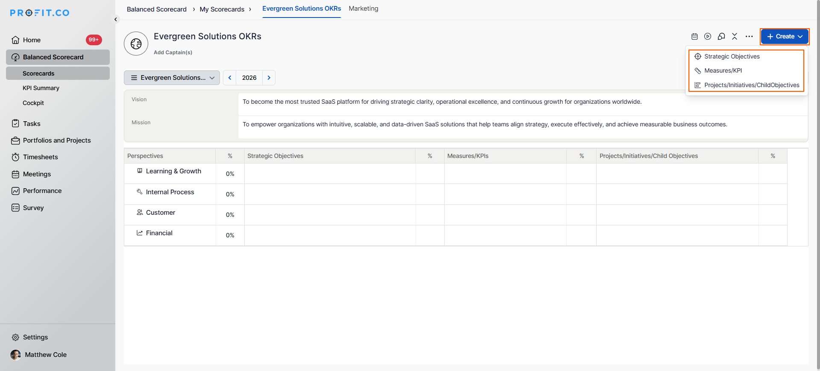Click the circular play icon
Viewport: 820px width, 371px height.
[x=708, y=37]
